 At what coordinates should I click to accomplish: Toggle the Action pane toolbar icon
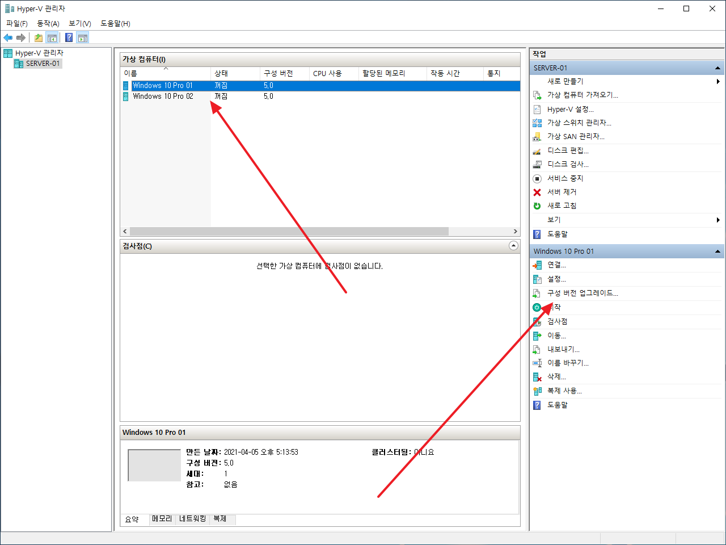click(x=83, y=37)
